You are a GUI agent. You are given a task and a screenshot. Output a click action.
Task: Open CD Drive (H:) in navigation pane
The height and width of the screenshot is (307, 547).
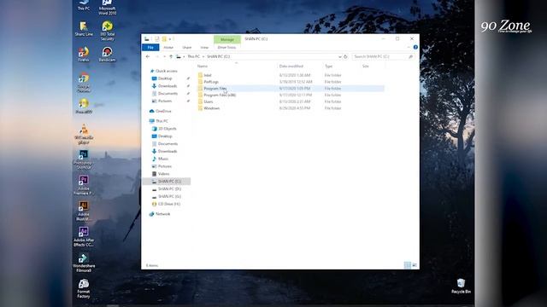[x=169, y=204]
